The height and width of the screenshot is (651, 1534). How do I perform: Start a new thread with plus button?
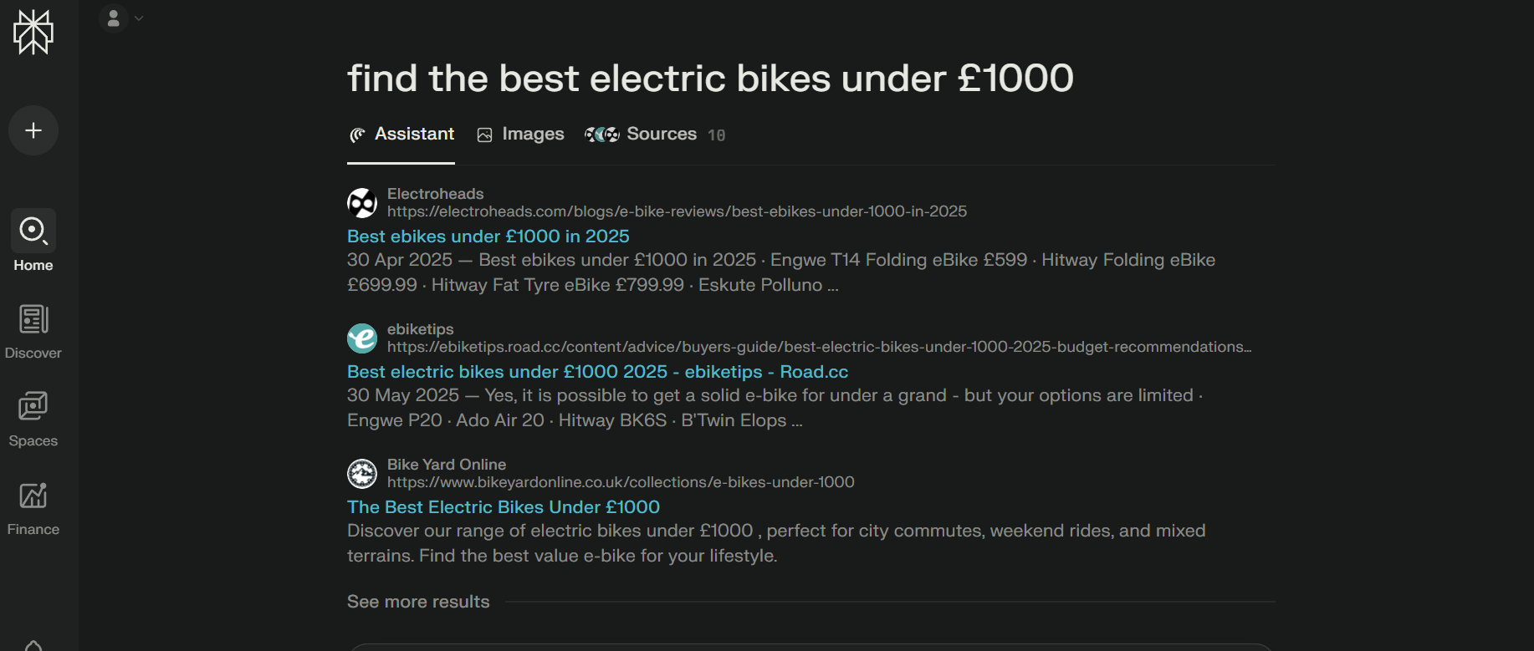[33, 130]
